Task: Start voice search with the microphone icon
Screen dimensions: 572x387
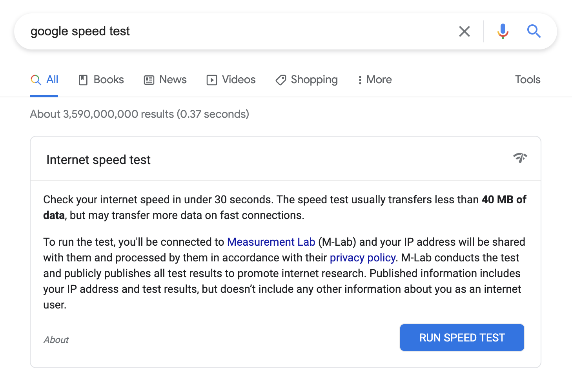Action: [503, 31]
